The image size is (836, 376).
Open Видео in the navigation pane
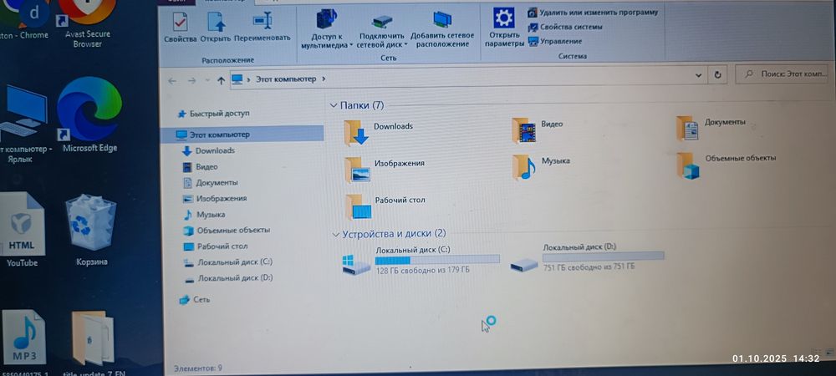(x=200, y=167)
